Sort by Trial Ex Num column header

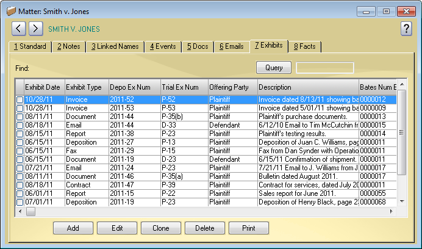tap(184, 87)
